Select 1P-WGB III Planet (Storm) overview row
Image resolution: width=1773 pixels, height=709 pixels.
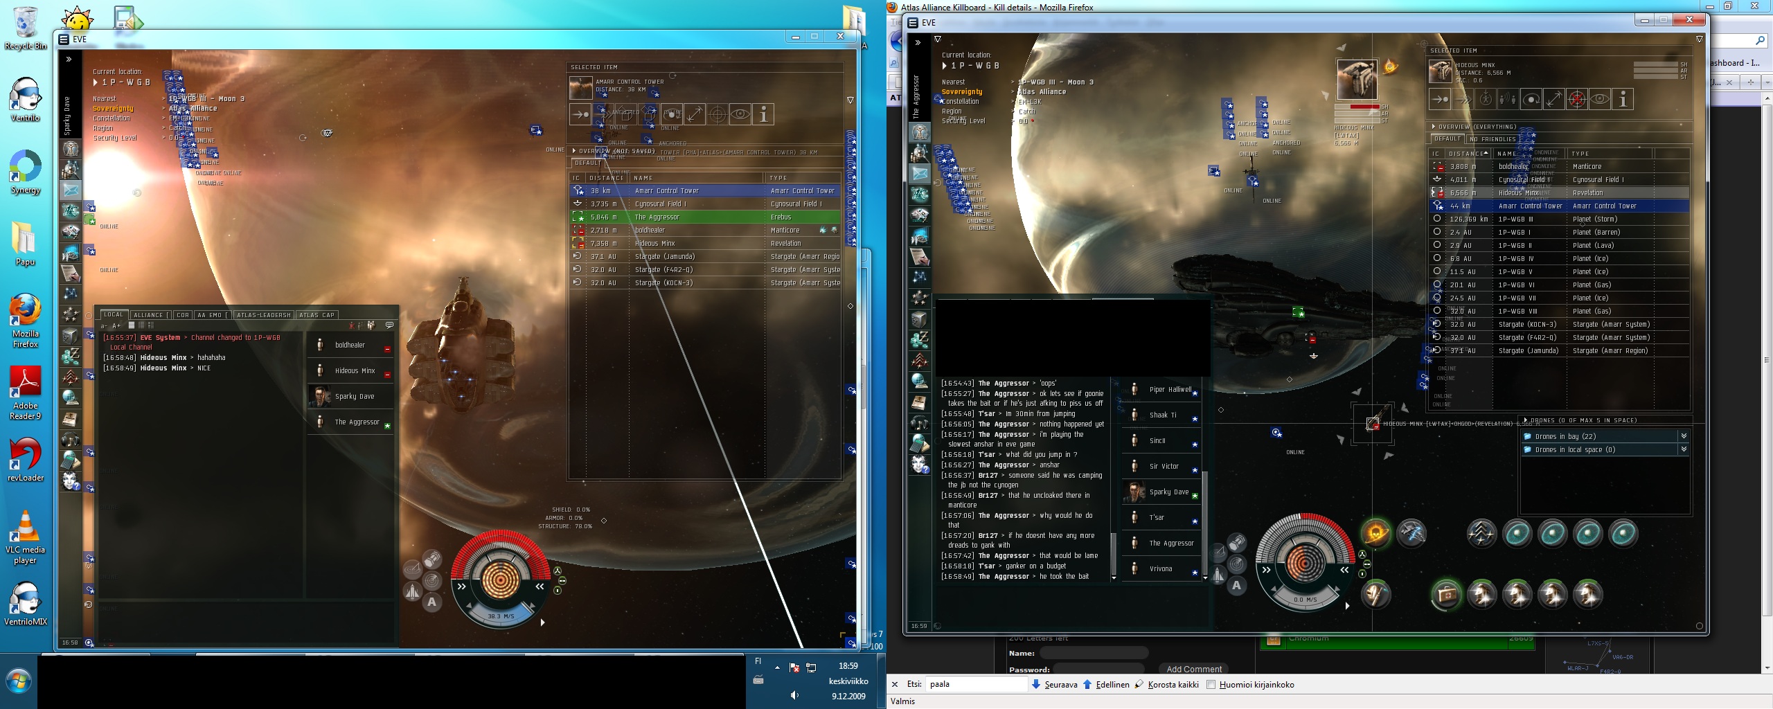click(1559, 219)
